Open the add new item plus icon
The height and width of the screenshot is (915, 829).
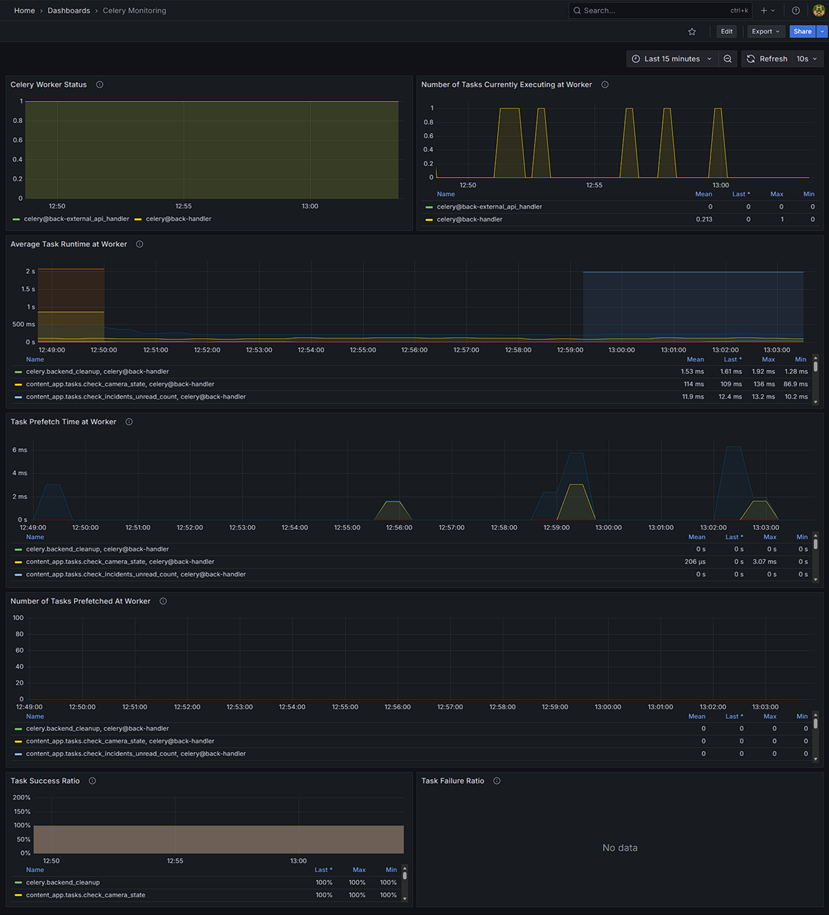point(764,10)
